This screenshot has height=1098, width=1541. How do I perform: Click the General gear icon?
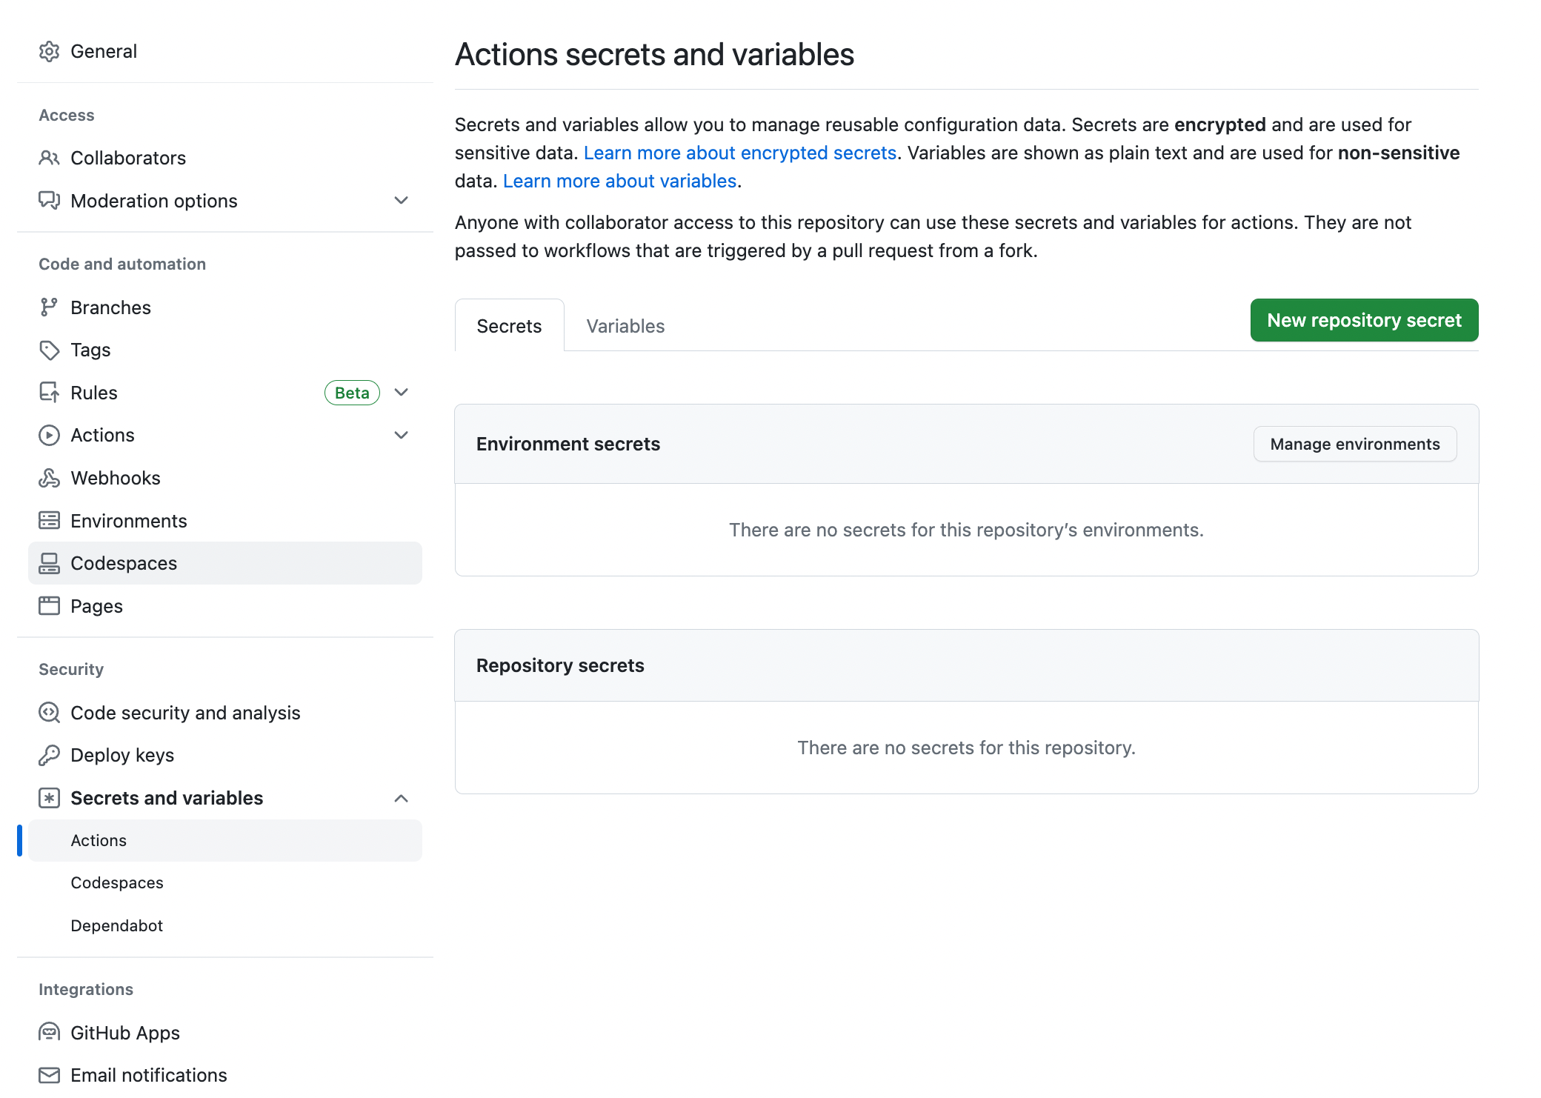point(49,51)
